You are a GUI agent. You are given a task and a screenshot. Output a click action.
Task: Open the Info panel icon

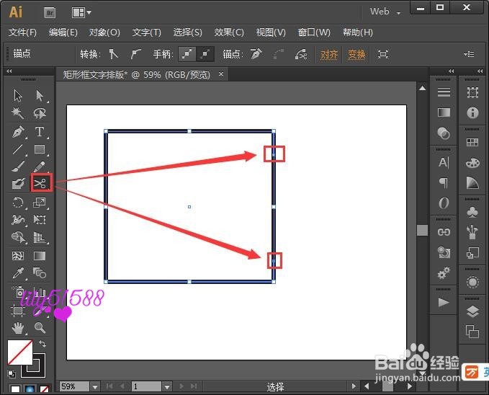coord(472,112)
